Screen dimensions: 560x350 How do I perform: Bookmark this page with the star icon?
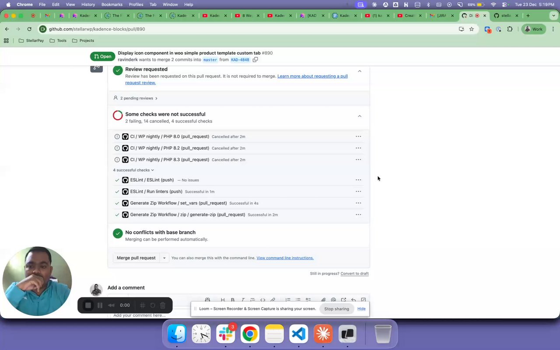(x=471, y=29)
